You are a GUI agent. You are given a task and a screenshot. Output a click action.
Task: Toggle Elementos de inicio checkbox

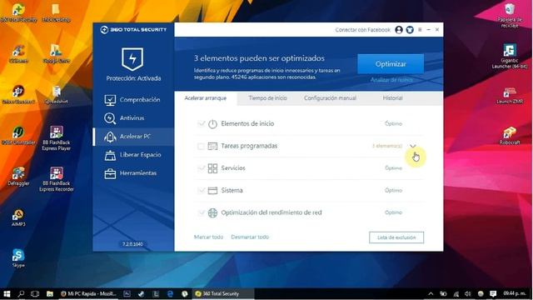tap(201, 124)
